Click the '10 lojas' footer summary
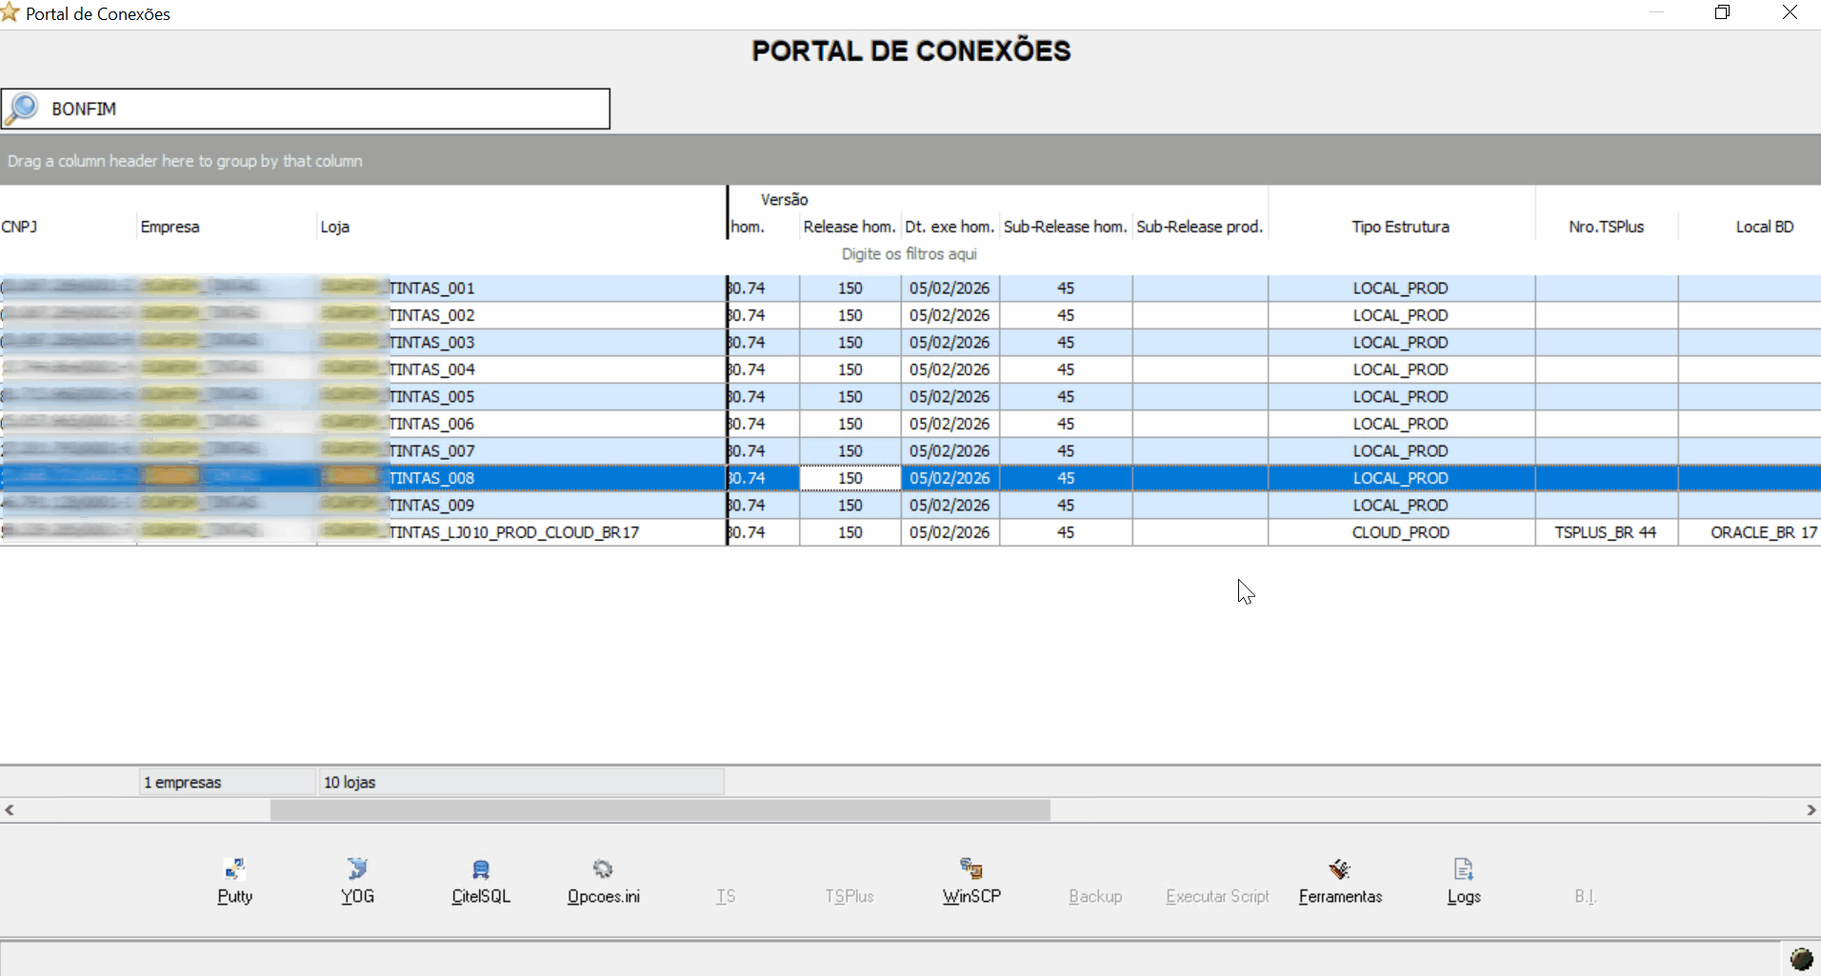The image size is (1821, 976). click(x=520, y=782)
